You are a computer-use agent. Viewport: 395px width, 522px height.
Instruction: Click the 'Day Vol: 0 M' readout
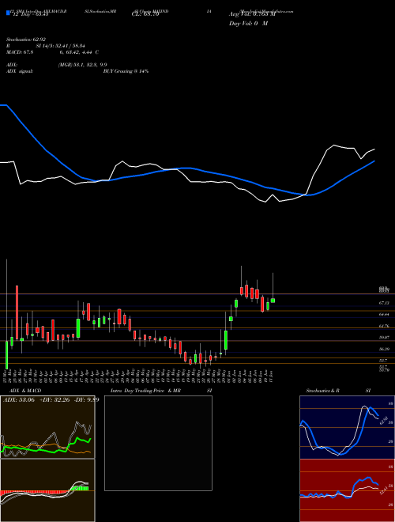pyautogui.click(x=248, y=24)
